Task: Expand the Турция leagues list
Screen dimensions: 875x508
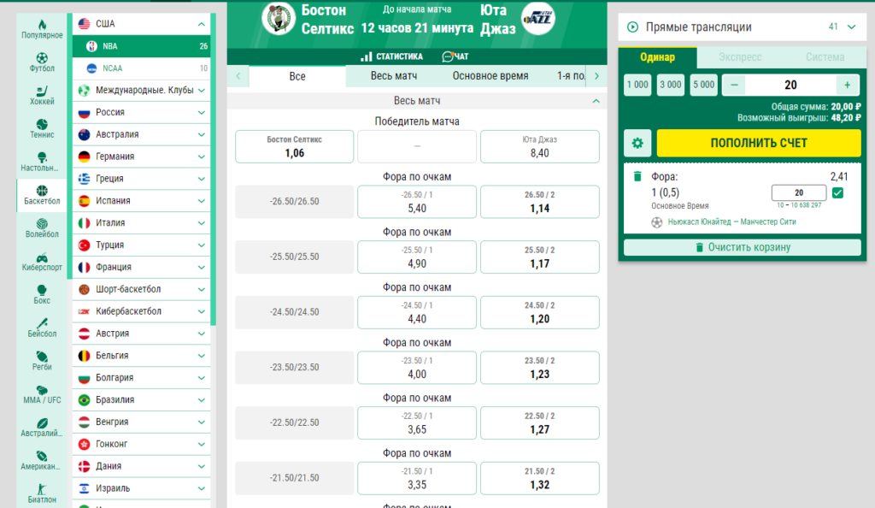Action: (x=202, y=245)
